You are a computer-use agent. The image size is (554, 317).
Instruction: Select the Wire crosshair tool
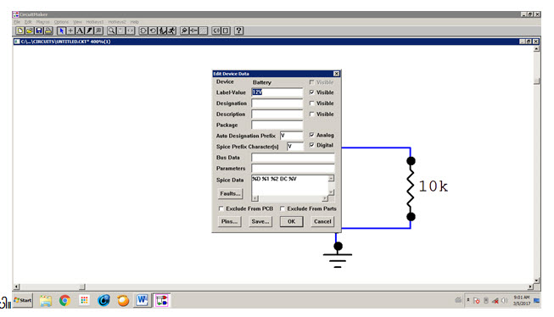coord(70,31)
